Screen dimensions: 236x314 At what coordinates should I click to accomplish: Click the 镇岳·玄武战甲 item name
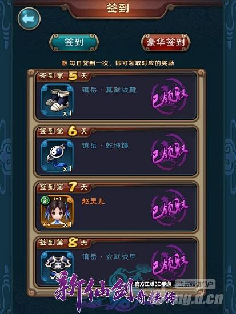tap(109, 257)
